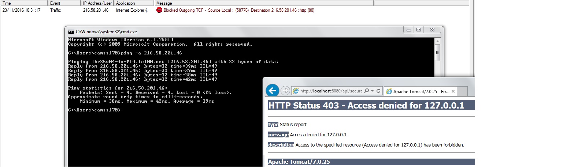Click the 'Copyright (c) 2009 Microsoft Corporation' line
The height and width of the screenshot is (167, 563).
pos(160,44)
